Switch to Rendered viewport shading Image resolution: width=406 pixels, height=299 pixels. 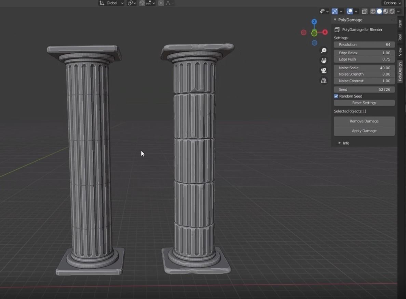(392, 11)
